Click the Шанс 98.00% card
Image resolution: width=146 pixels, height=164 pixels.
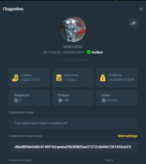[x=117, y=98]
